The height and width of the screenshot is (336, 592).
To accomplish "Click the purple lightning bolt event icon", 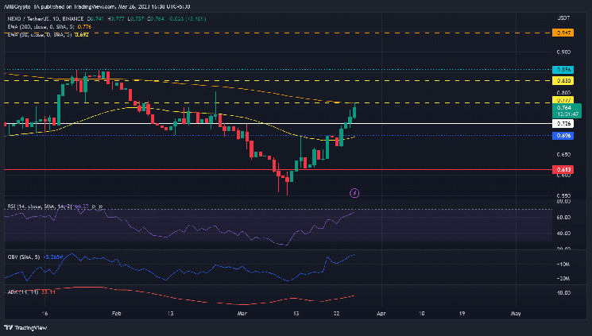I will [354, 193].
